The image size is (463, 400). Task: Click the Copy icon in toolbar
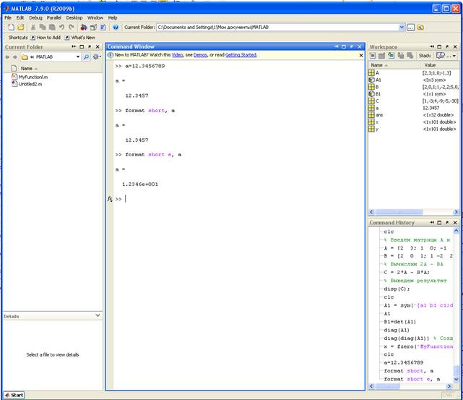43,27
